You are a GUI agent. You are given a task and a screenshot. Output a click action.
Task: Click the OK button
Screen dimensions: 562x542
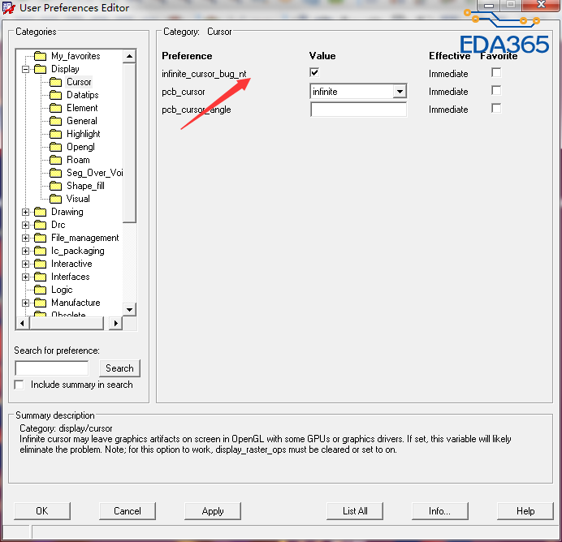pyautogui.click(x=42, y=511)
